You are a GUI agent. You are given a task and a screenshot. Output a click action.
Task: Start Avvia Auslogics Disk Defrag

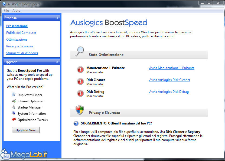[169, 92]
